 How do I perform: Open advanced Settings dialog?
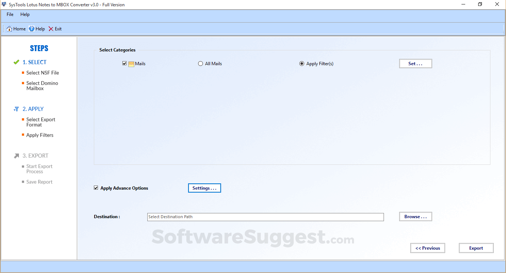coord(204,188)
